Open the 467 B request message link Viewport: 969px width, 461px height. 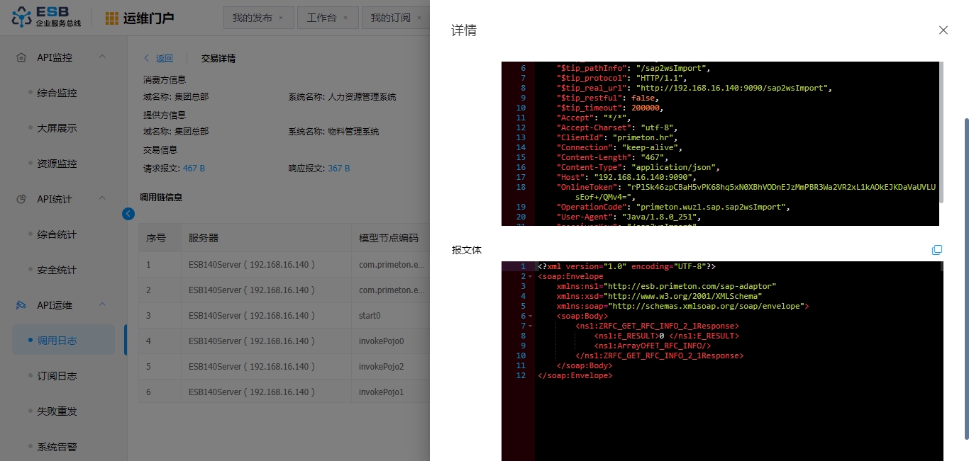(x=194, y=169)
